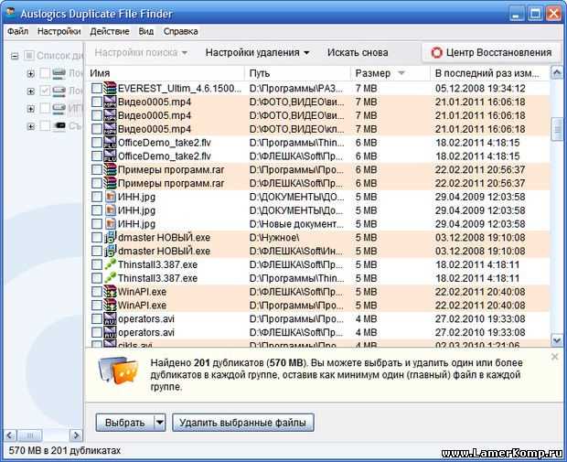Open the Настройки поиска dropdown
This screenshot has width=567, height=462.
140,53
